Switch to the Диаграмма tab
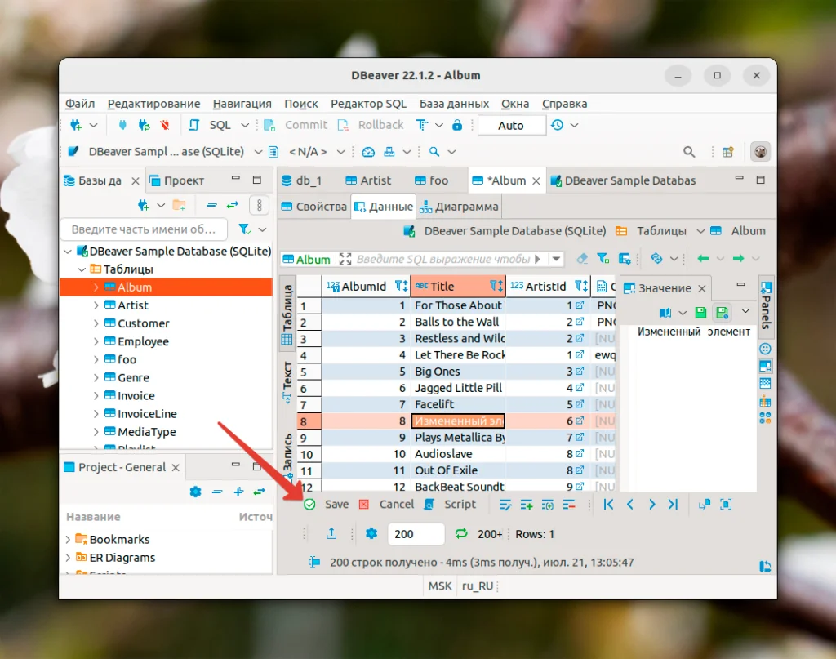This screenshot has height=659, width=836. pos(467,207)
